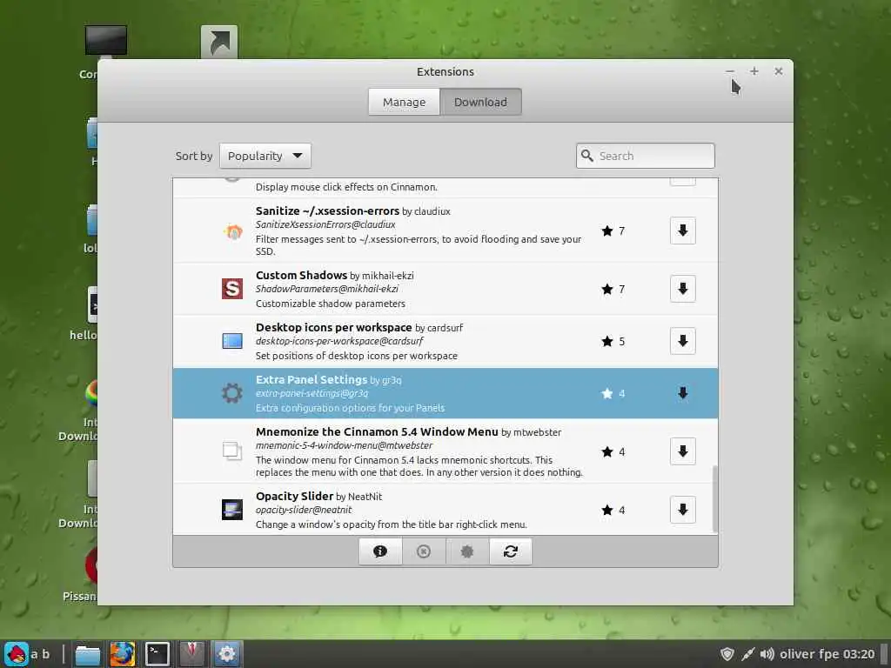Select the Sanitize ~/.xsession-errors title
The height and width of the screenshot is (668, 891).
[x=327, y=210]
